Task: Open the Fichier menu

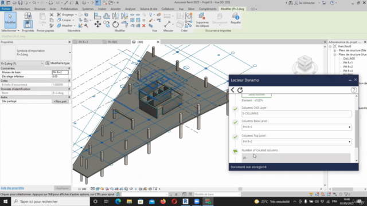Action: coord(6,9)
